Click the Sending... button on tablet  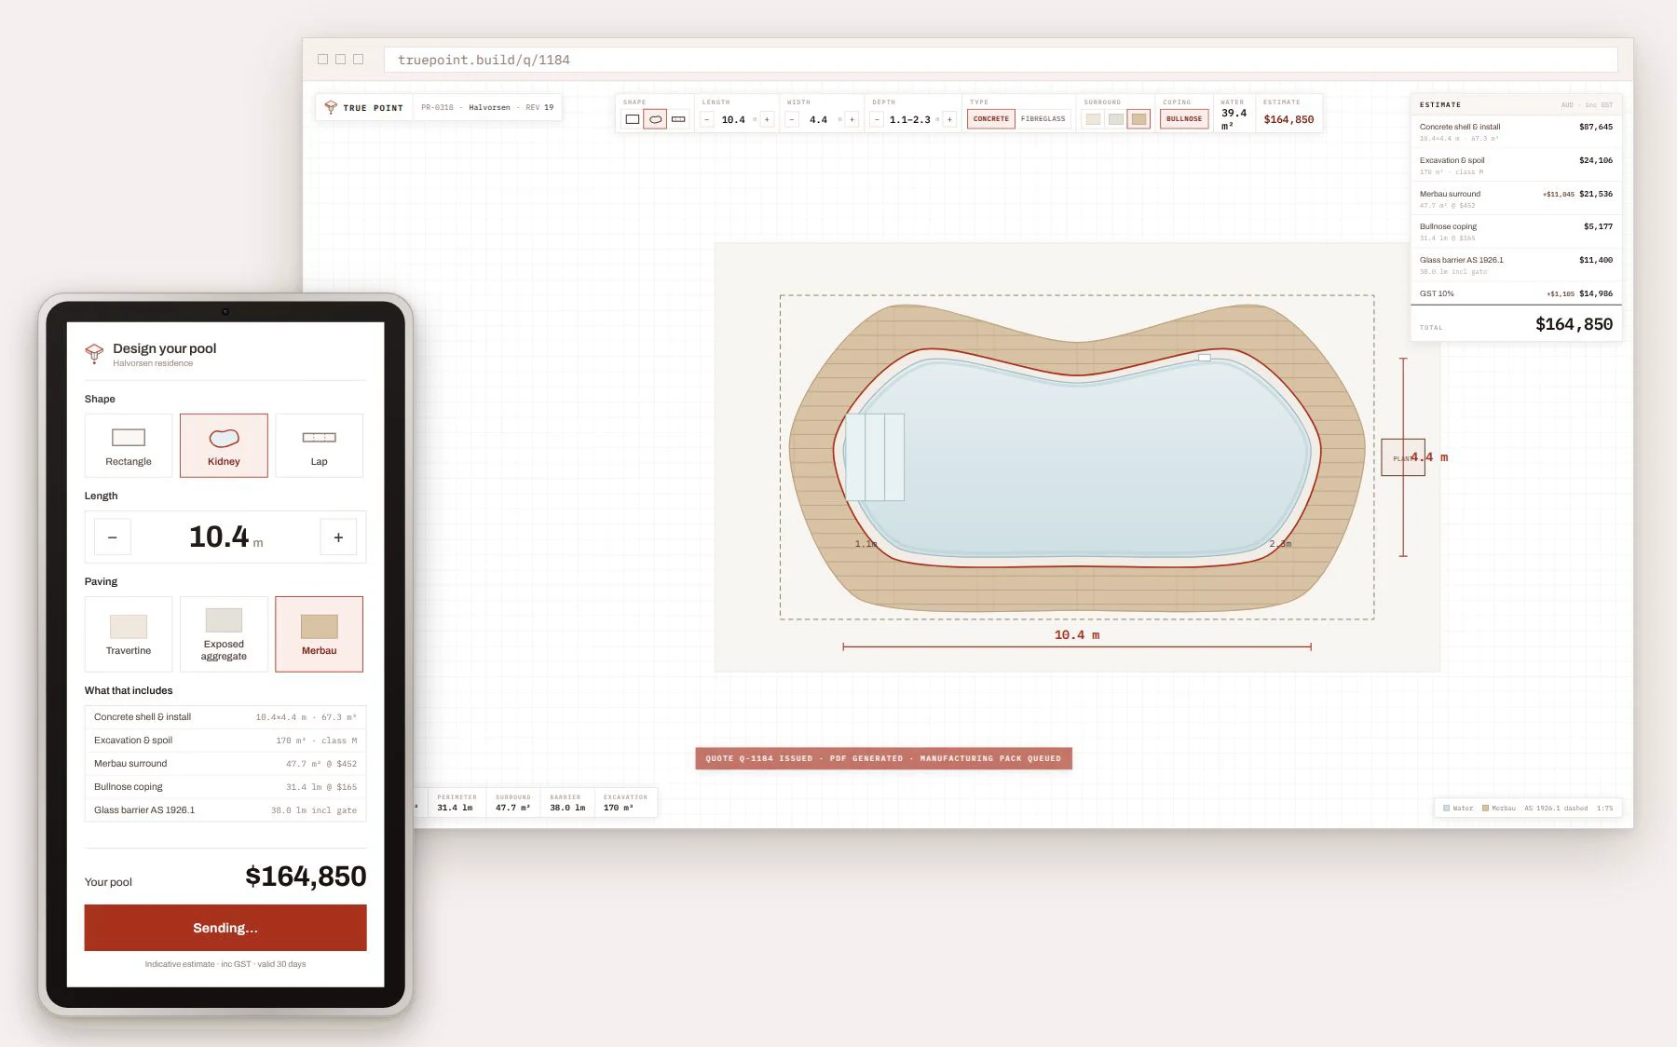coord(225,928)
